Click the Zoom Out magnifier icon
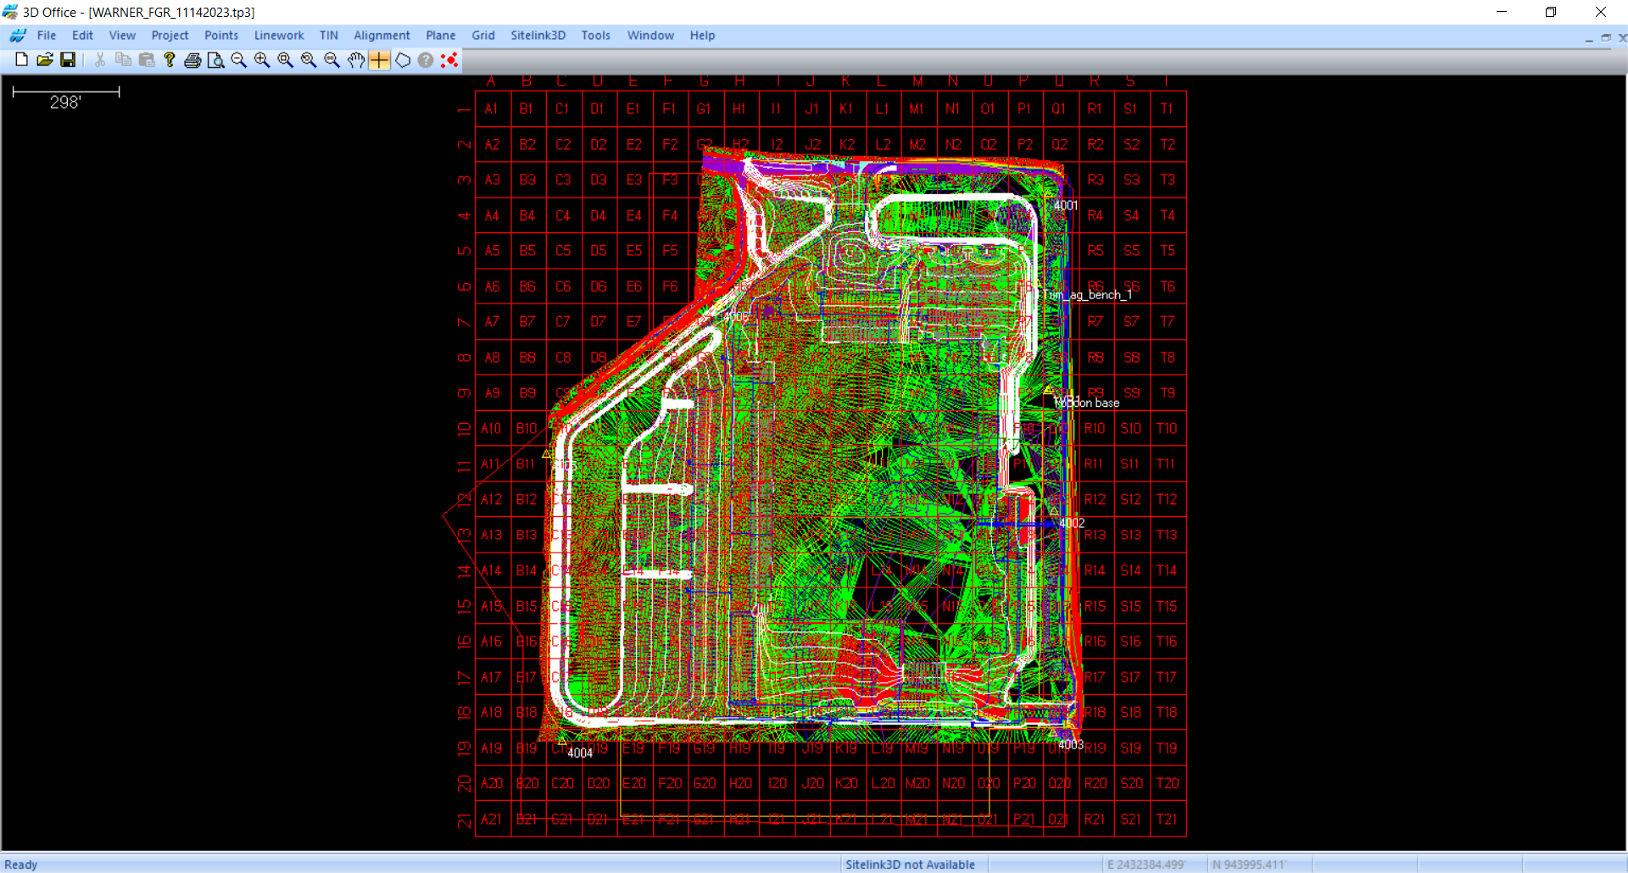Screen dimensions: 1628x873 coord(238,60)
